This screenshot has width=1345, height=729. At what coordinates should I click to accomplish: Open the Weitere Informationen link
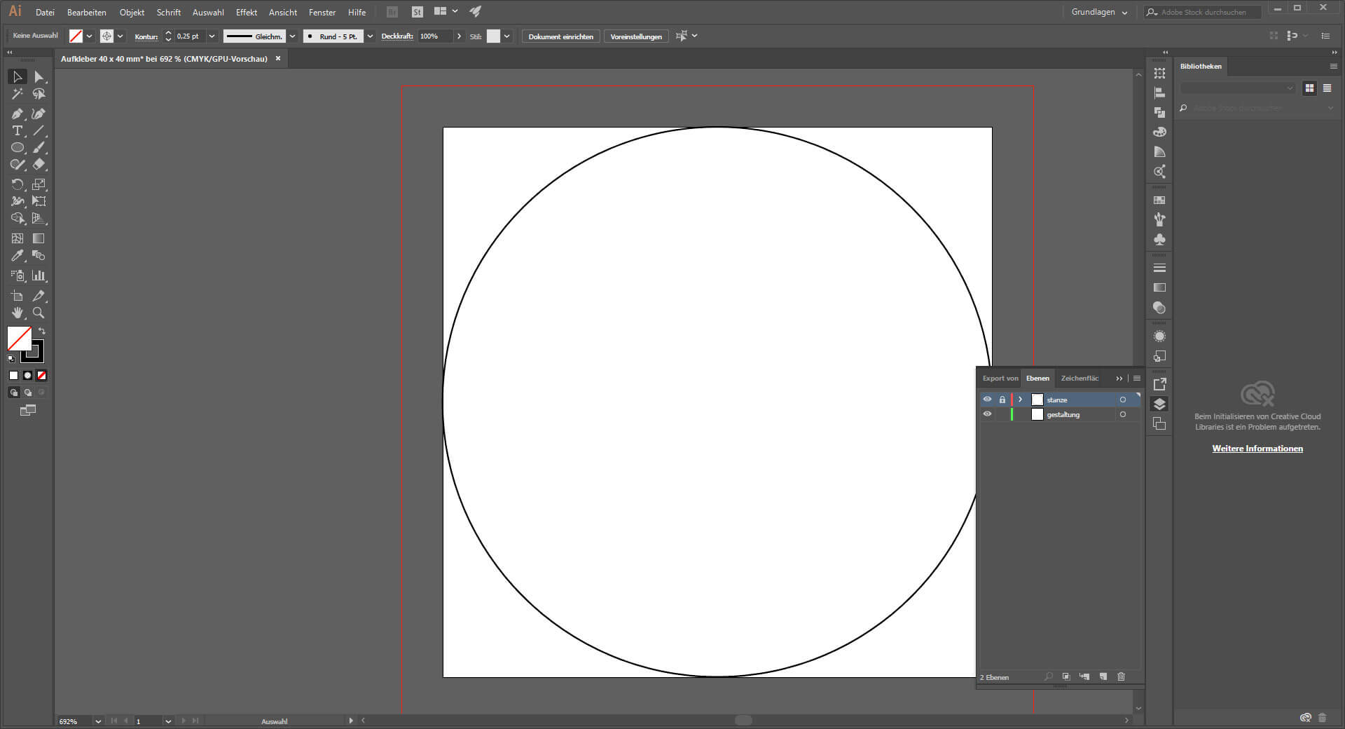(x=1257, y=449)
